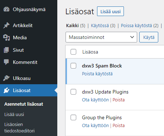This screenshot has height=136, width=164.
Task: Filter plugins by Käytössä (3)
Action: coord(103,26)
